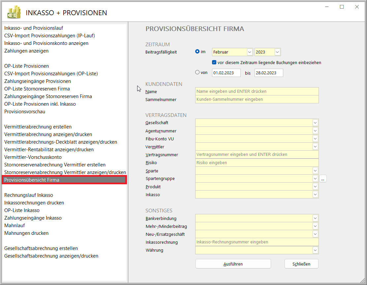Uncheck 'vor diesem Zeitraum liegende Buchungen einbeziehen'
Viewport: 367px width, 285px height.
214,62
